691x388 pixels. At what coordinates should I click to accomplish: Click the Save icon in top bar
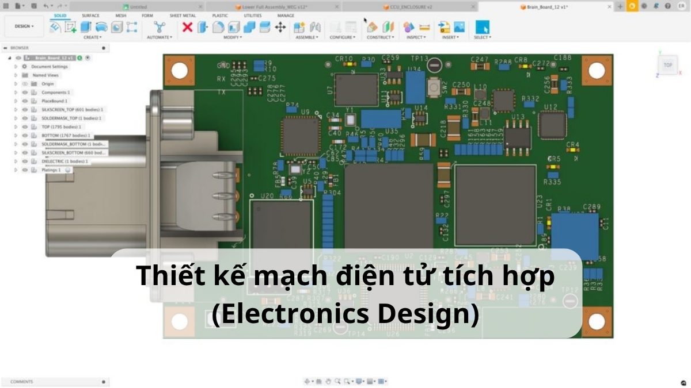33,6
